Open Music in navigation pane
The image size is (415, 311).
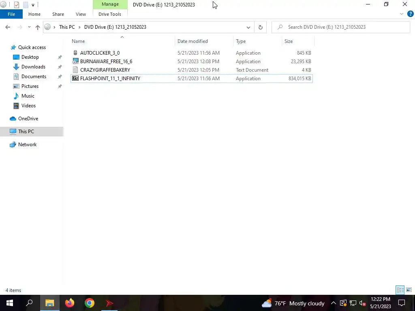point(28,96)
